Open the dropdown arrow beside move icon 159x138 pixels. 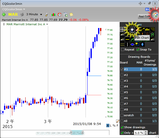[144, 4]
